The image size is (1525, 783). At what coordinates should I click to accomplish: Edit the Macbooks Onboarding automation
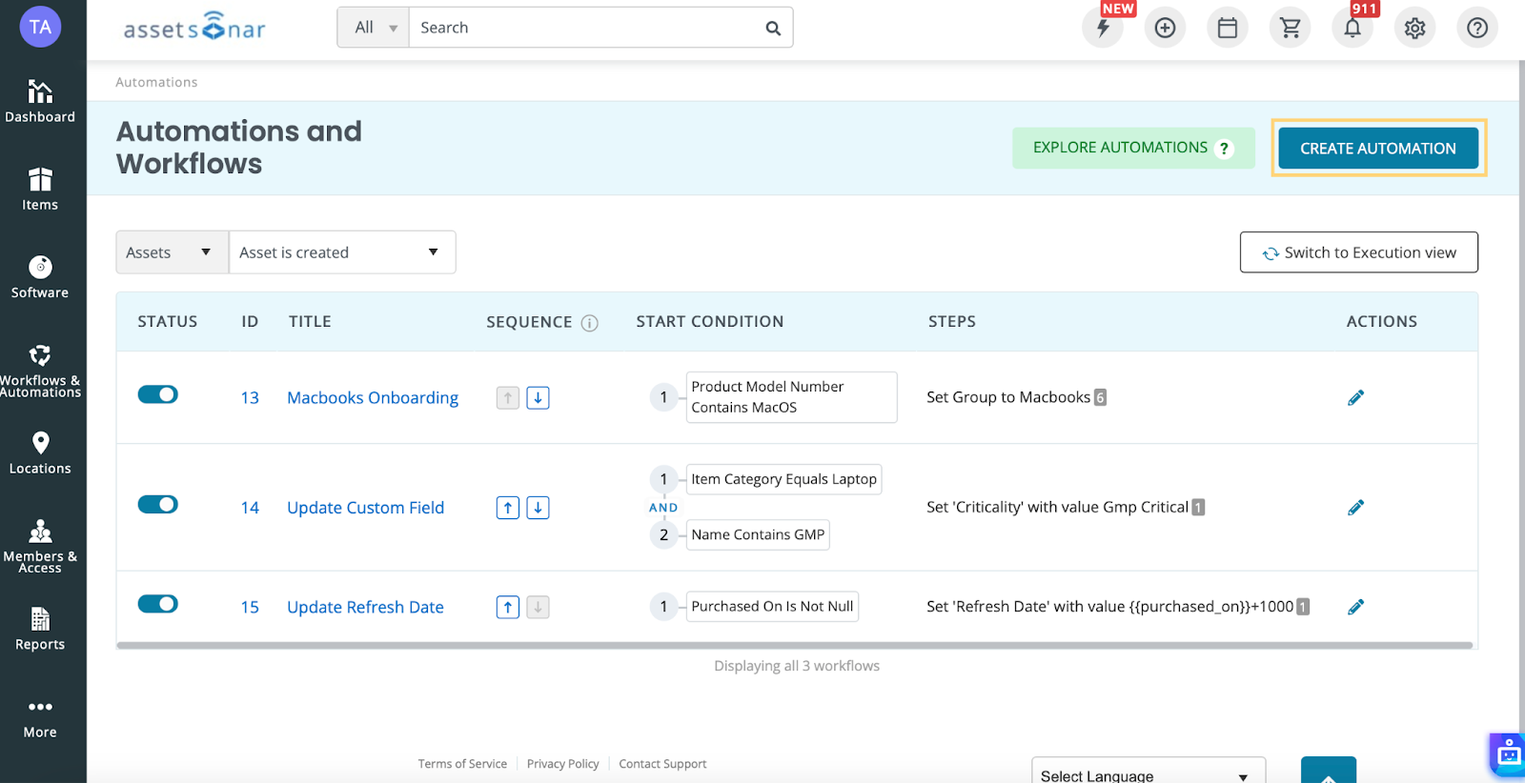[x=1355, y=397]
